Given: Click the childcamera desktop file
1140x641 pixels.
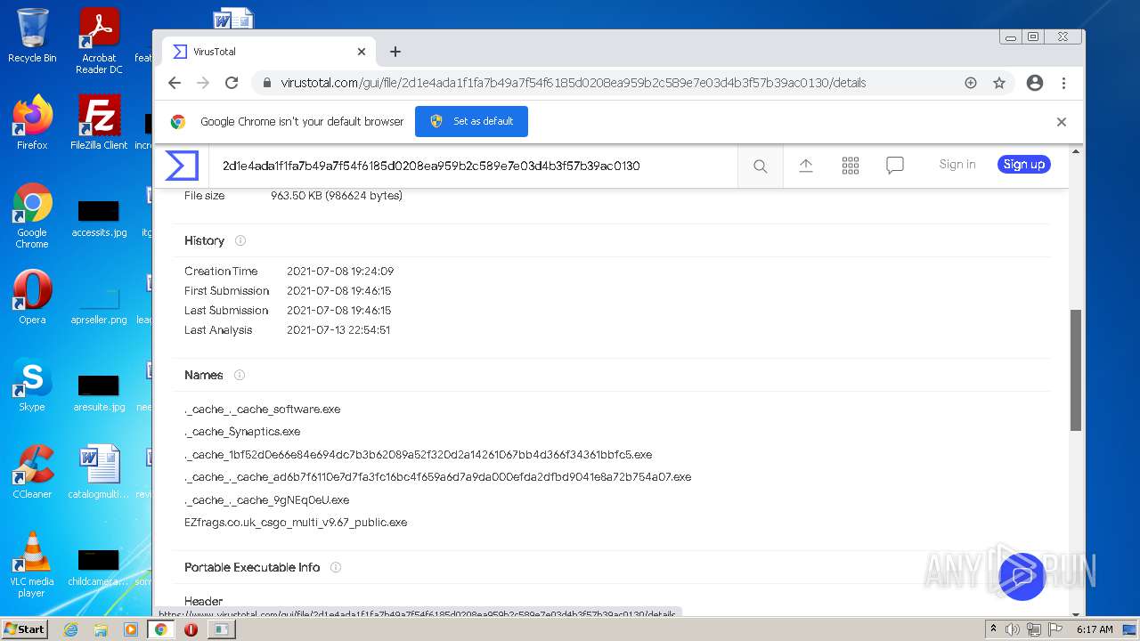Looking at the screenshot, I should click(99, 568).
